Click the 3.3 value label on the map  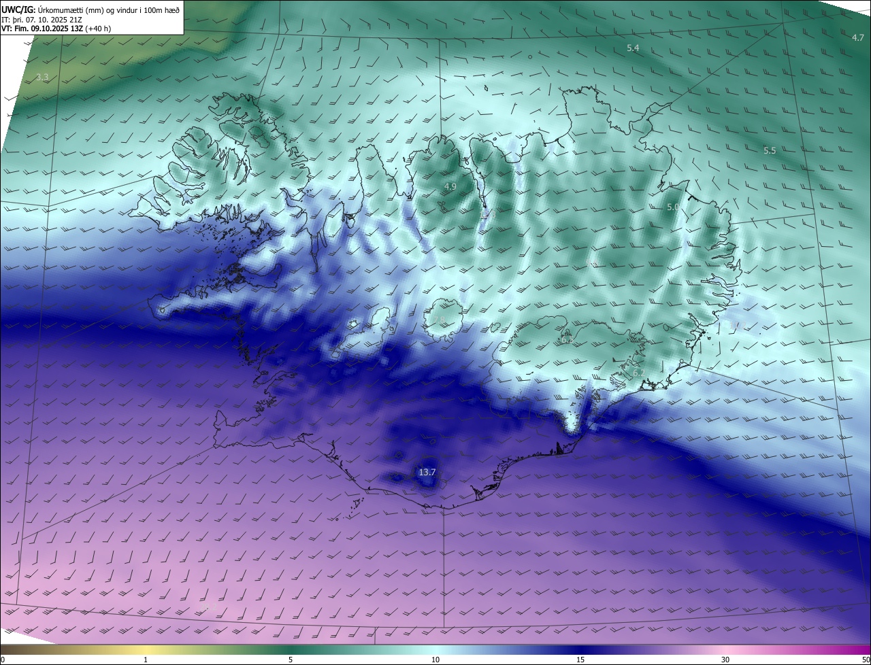pyautogui.click(x=42, y=78)
